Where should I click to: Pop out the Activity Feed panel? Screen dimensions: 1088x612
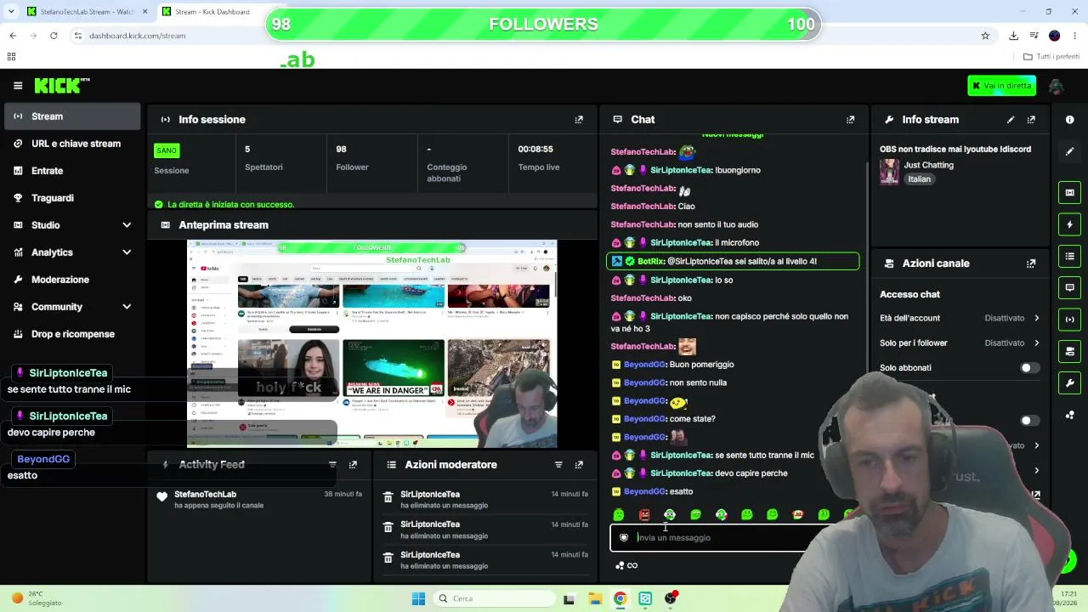[x=353, y=465]
